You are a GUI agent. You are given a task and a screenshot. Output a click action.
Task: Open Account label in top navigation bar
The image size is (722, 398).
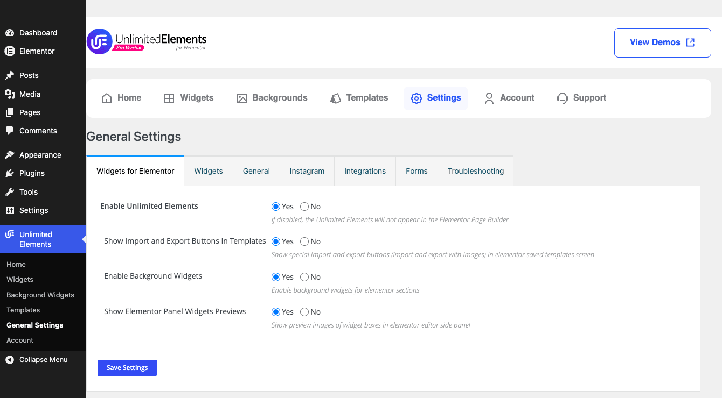click(x=517, y=98)
